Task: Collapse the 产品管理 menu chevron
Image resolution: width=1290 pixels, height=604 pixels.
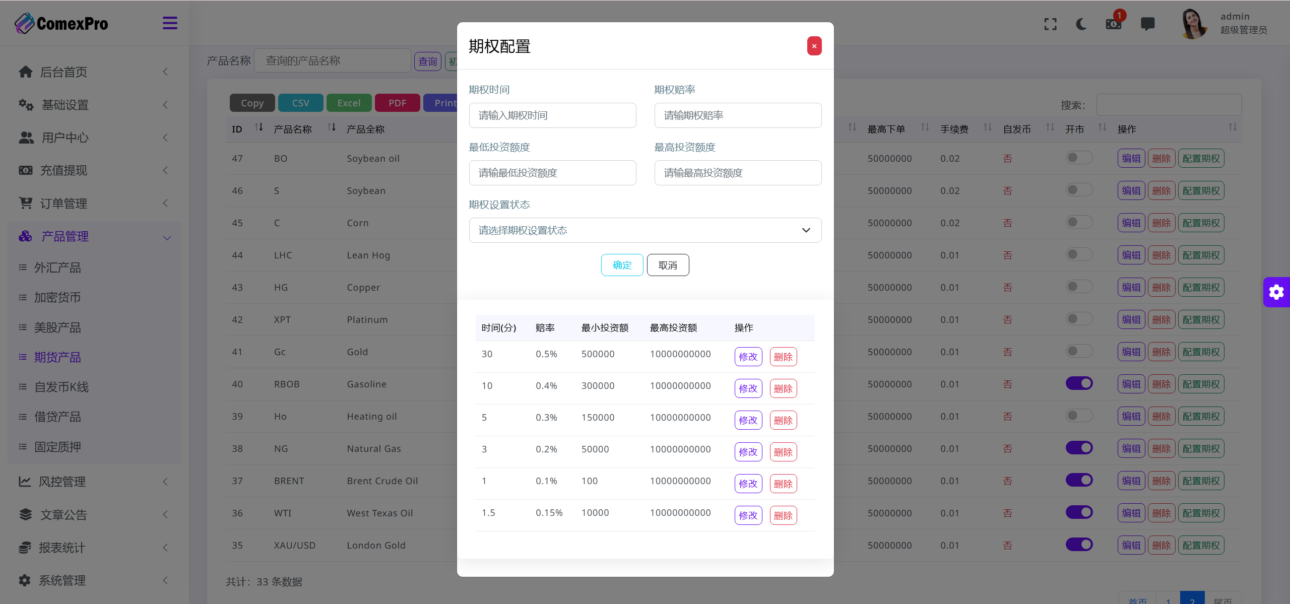Action: (x=167, y=238)
